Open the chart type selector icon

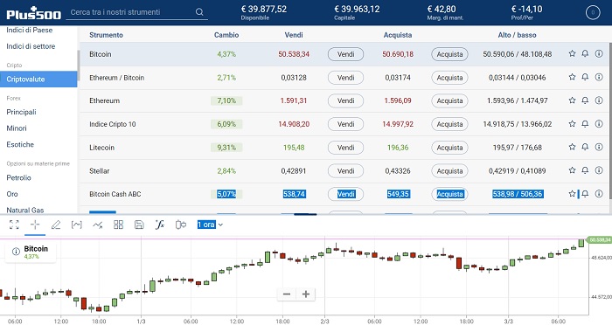(77, 225)
